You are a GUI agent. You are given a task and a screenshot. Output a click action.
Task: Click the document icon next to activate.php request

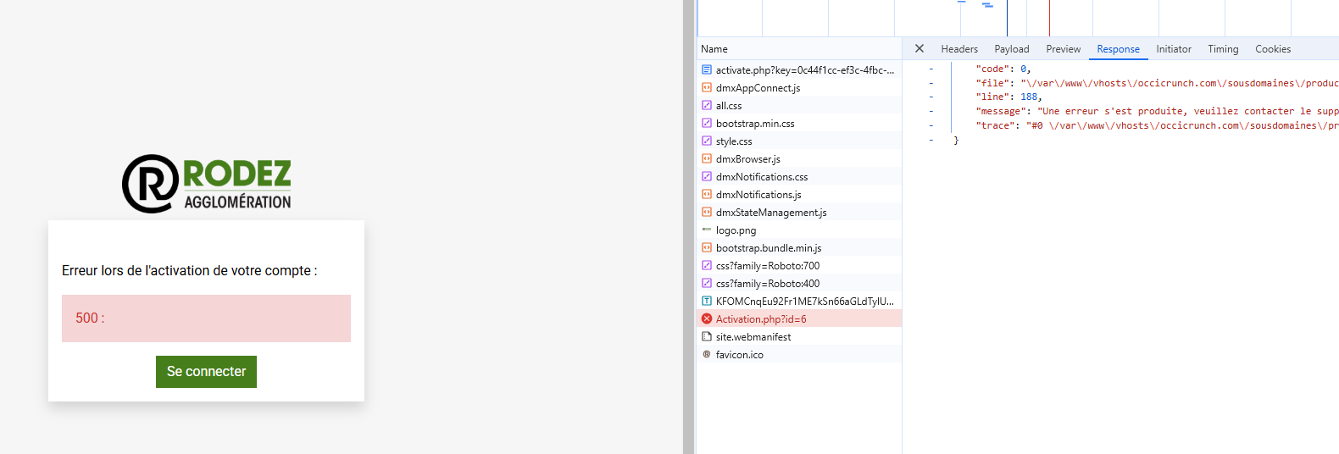(707, 69)
